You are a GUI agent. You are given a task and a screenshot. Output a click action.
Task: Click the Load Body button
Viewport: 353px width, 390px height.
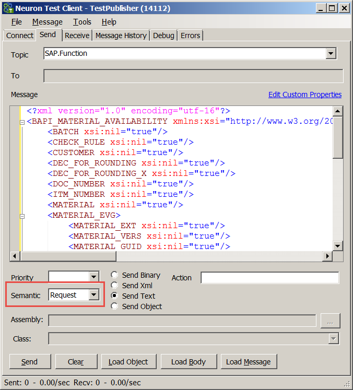tap(189, 362)
